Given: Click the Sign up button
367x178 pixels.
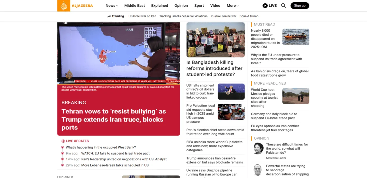Looking at the screenshot, I should (x=300, y=6).
